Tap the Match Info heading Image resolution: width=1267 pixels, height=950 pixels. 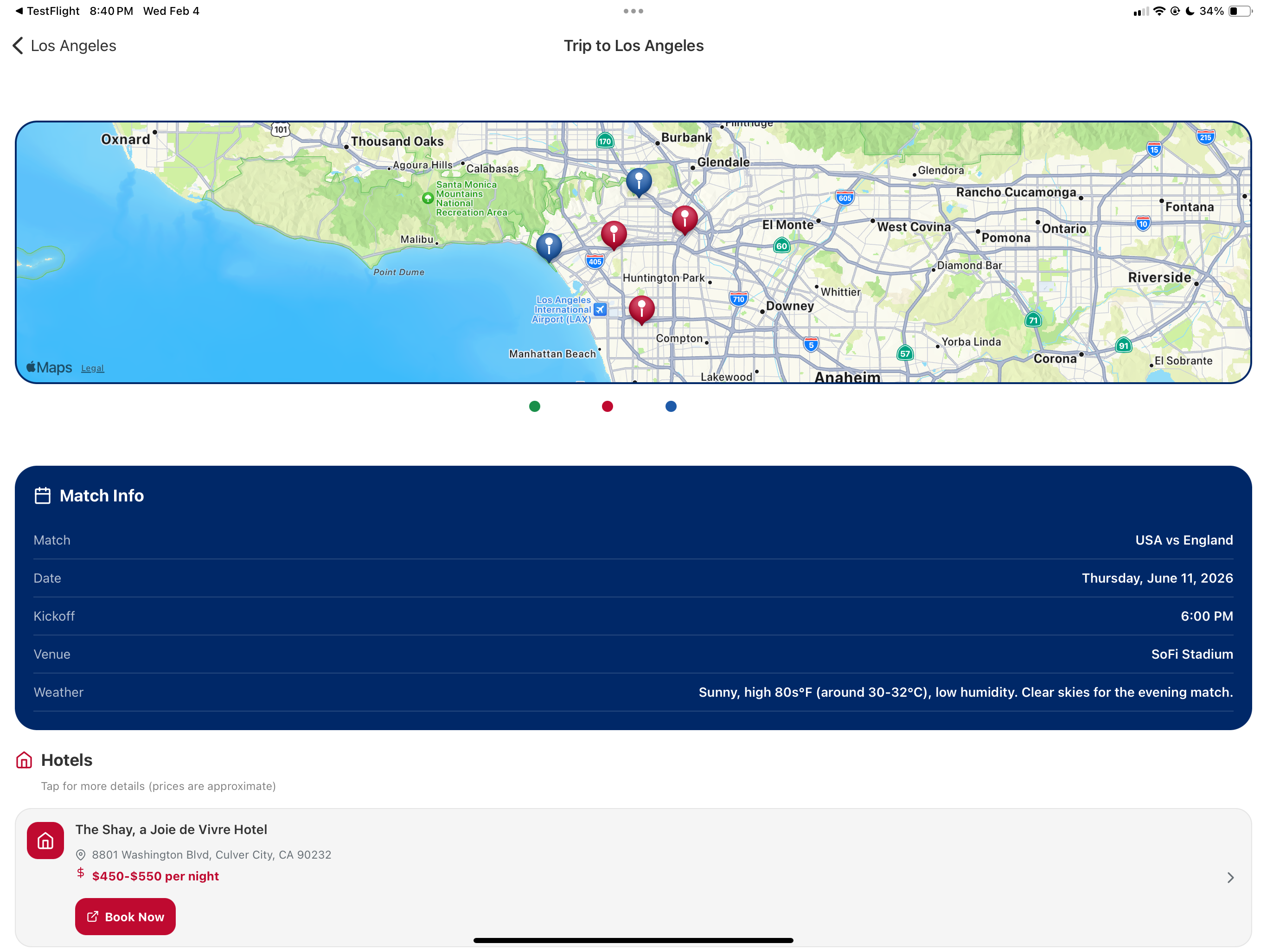click(x=102, y=495)
